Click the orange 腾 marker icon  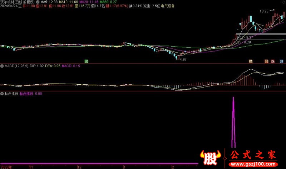coord(251,62)
